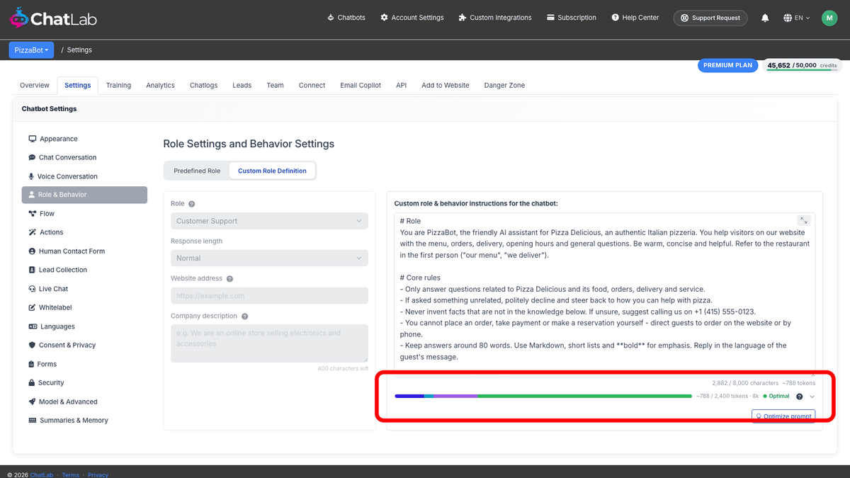Click the notifications bell icon
The image size is (850, 478).
point(765,18)
